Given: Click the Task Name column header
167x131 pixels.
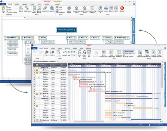Looking at the screenshot, I should tap(45, 65).
